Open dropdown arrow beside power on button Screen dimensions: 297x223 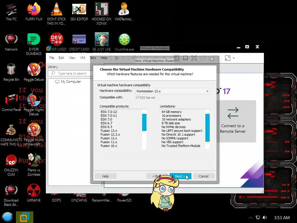coord(123,58)
